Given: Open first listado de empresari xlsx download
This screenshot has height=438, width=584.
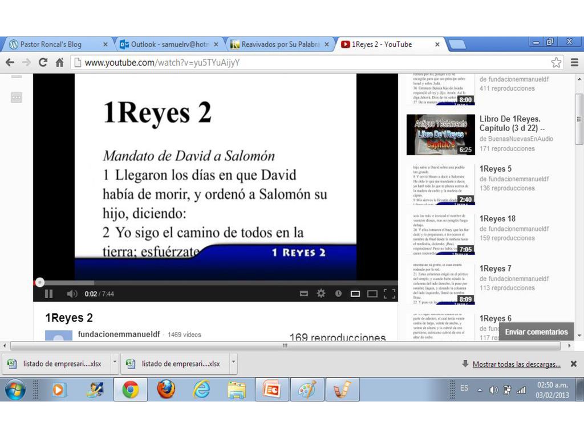Looking at the screenshot, I should (56, 364).
